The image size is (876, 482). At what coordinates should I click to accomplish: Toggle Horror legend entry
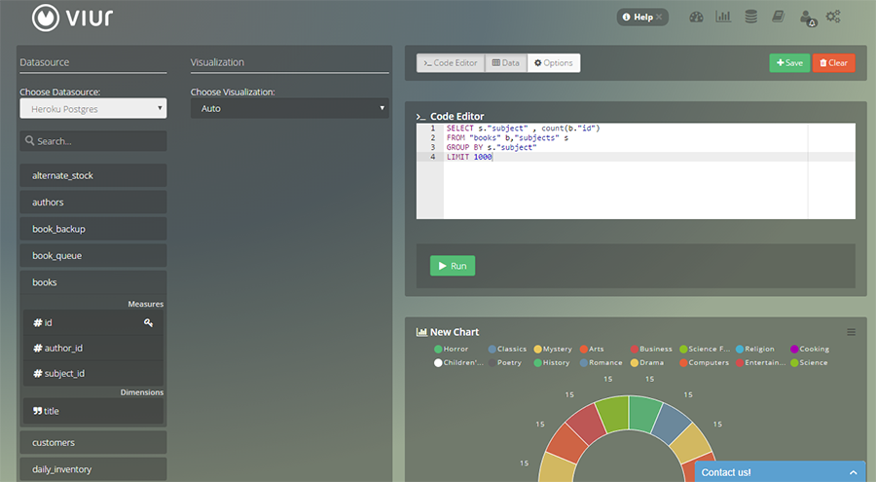click(452, 349)
